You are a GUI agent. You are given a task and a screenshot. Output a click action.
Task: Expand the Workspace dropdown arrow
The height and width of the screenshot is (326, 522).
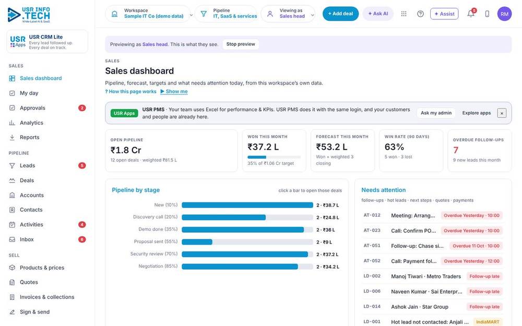pos(191,15)
